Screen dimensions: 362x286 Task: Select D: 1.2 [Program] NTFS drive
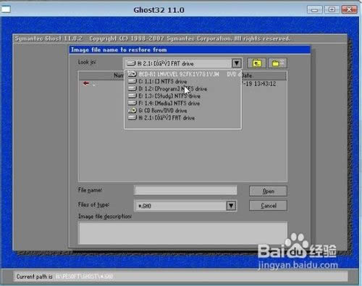[x=183, y=88]
